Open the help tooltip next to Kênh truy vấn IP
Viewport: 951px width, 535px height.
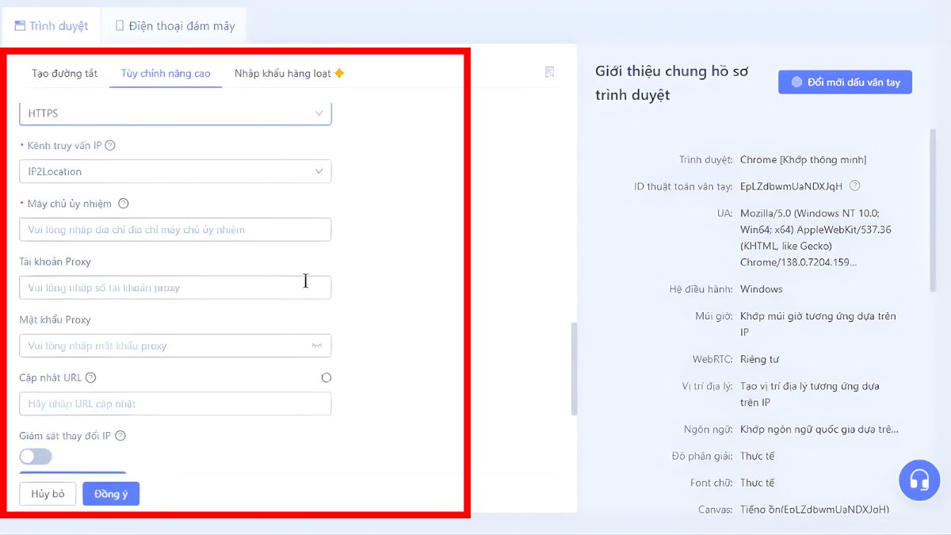click(x=109, y=145)
